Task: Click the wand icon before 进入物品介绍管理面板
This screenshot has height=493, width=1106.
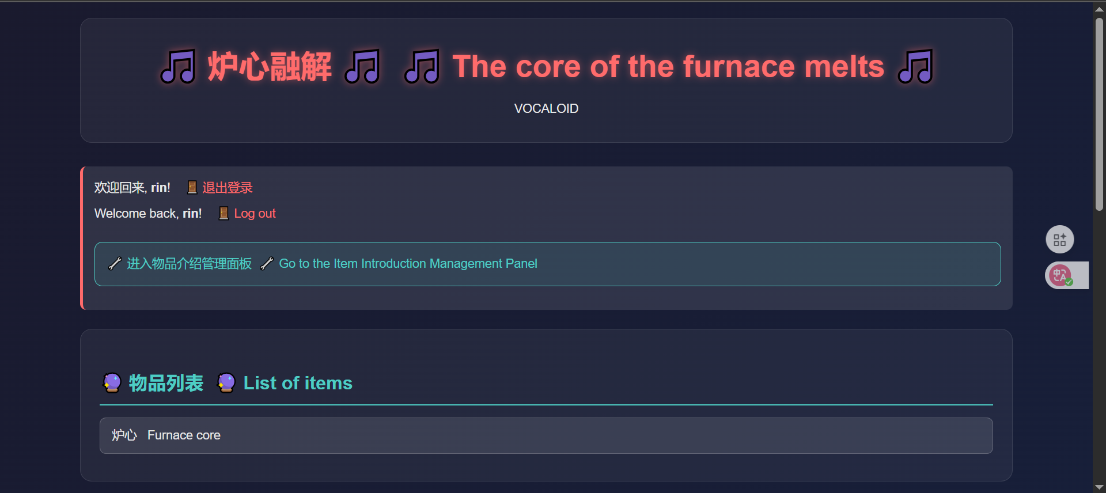Action: [115, 264]
